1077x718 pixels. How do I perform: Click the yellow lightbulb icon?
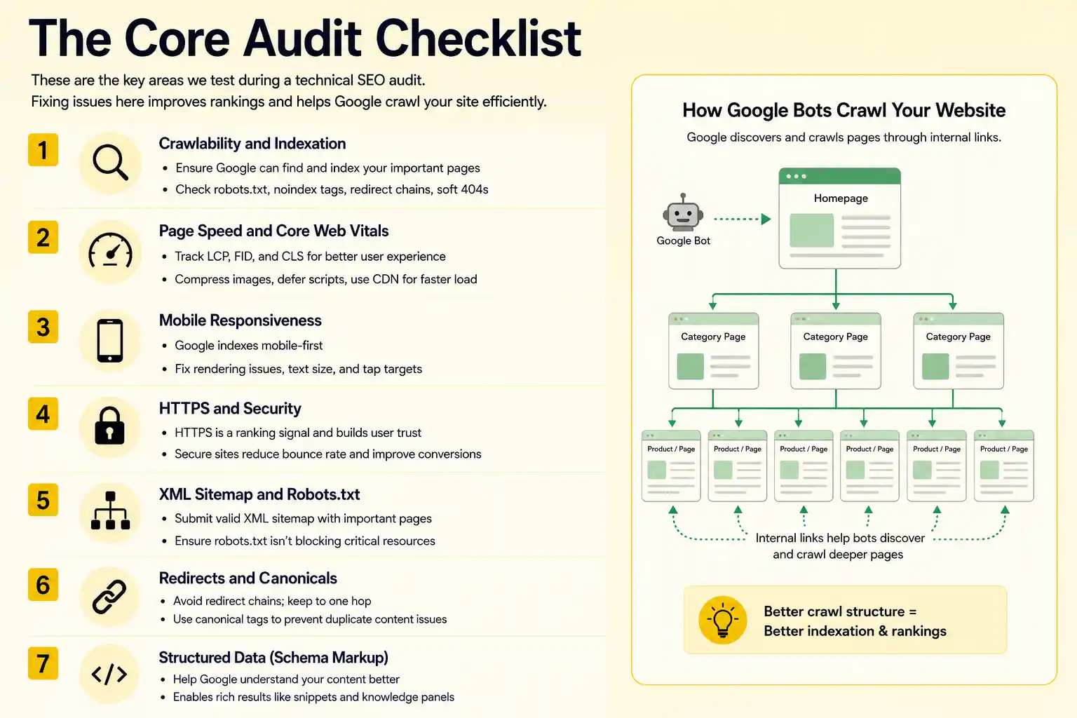pyautogui.click(x=722, y=621)
